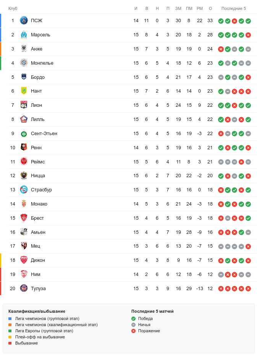Click the green Победа legend icon
This screenshot has width=257, height=356.
click(133, 318)
